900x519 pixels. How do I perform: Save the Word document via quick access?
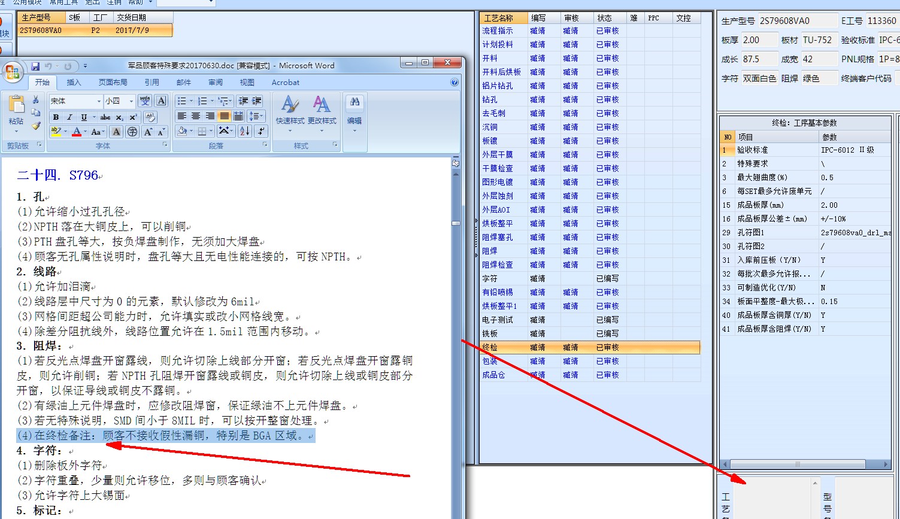tap(35, 66)
